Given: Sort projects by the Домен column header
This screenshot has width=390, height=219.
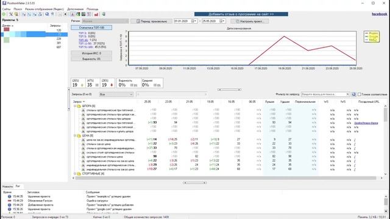Looking at the screenshot, I should 7,26.
